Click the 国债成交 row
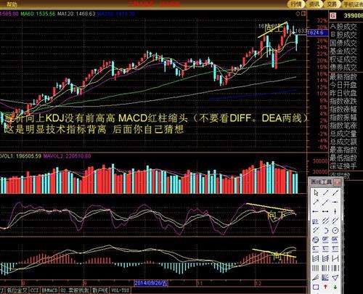The height and width of the screenshot is (294, 363). click(343, 43)
